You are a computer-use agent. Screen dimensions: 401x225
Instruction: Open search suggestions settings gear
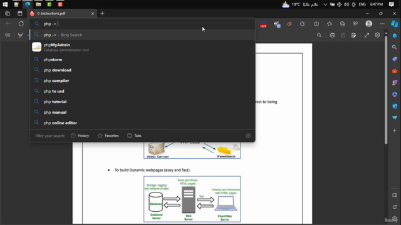pos(248,136)
